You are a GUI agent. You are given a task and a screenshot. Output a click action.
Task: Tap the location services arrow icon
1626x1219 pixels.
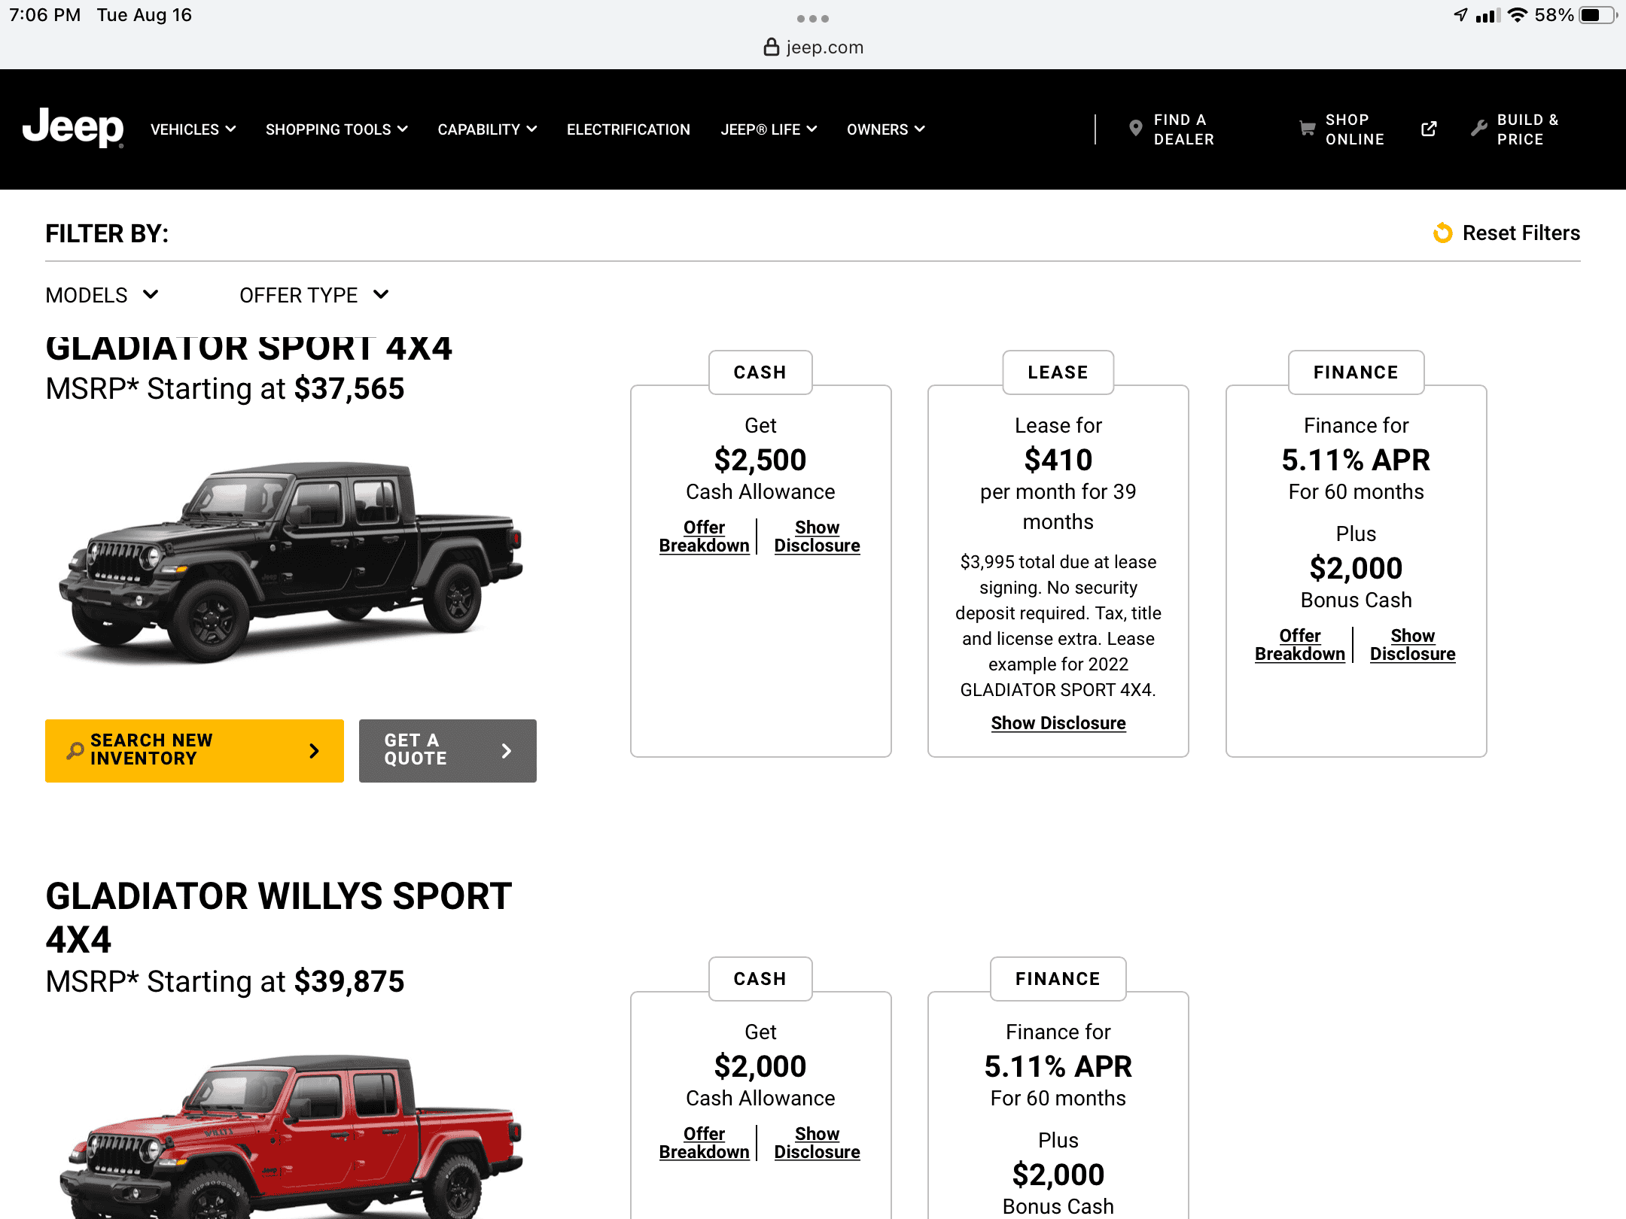point(1460,15)
